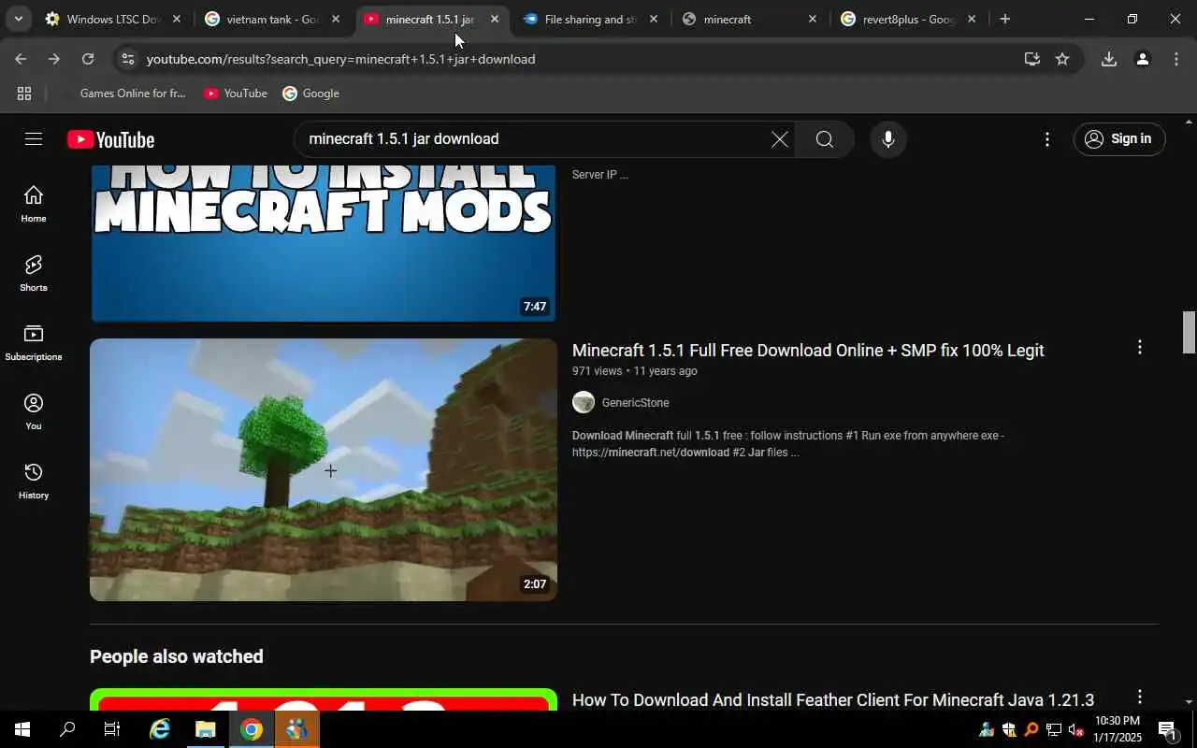1197x748 pixels.
Task: Click the 'Download Minecraft full 1.5.1 free' description
Action: coord(788,444)
